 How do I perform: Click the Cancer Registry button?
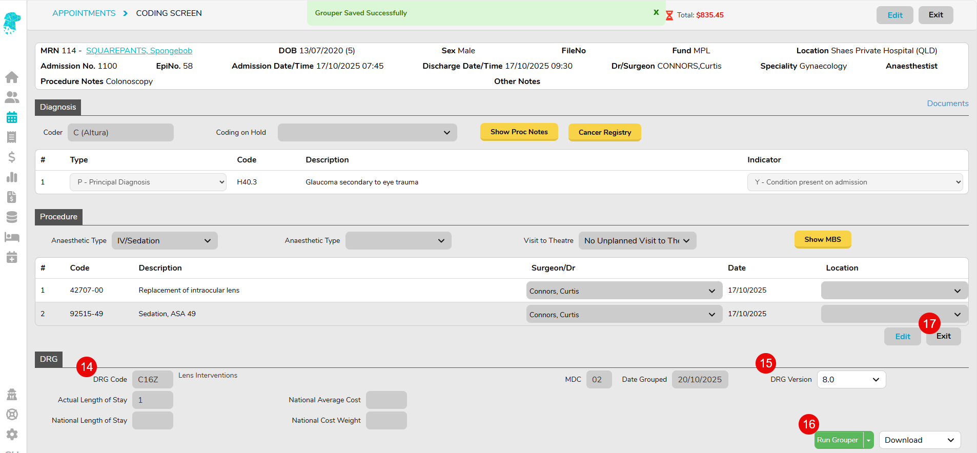(x=604, y=133)
